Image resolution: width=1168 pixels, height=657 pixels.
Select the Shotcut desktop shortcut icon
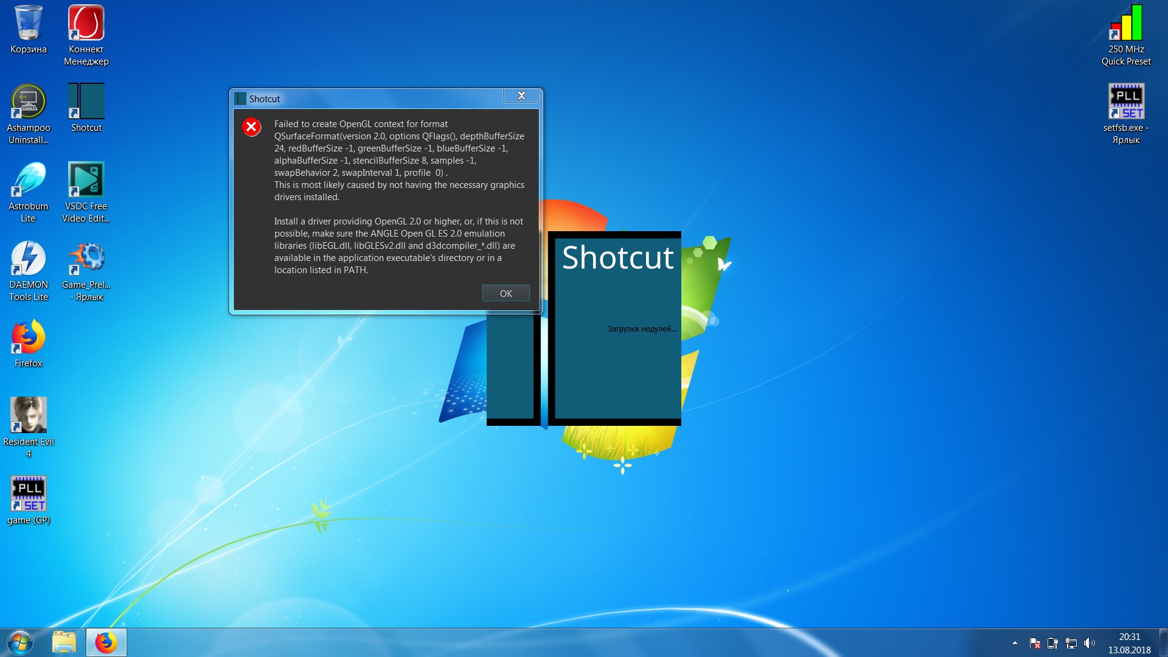tap(86, 102)
